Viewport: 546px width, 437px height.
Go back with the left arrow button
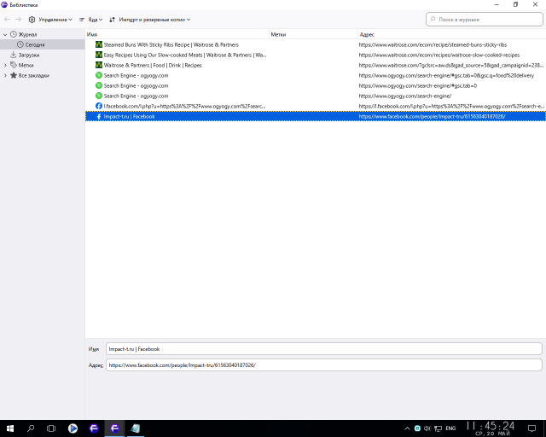(7, 20)
